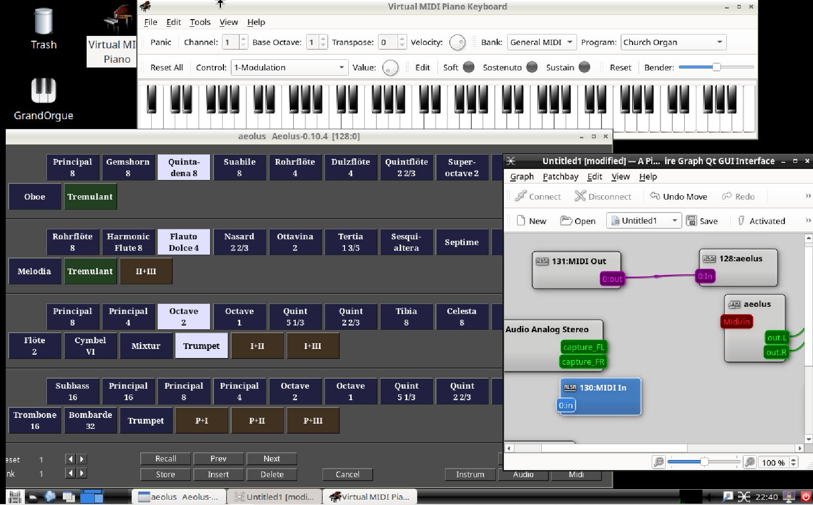Click the Virtual MIDI Piano Keyboard title icon

coord(145,6)
